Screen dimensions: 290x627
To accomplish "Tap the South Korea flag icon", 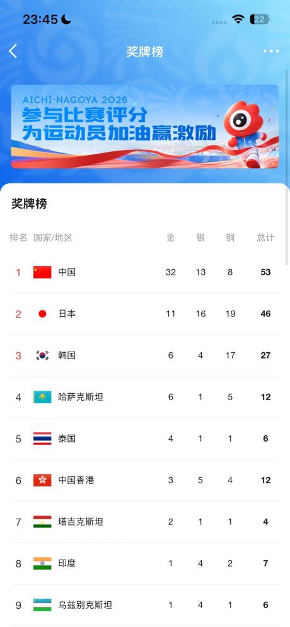I will [x=42, y=355].
